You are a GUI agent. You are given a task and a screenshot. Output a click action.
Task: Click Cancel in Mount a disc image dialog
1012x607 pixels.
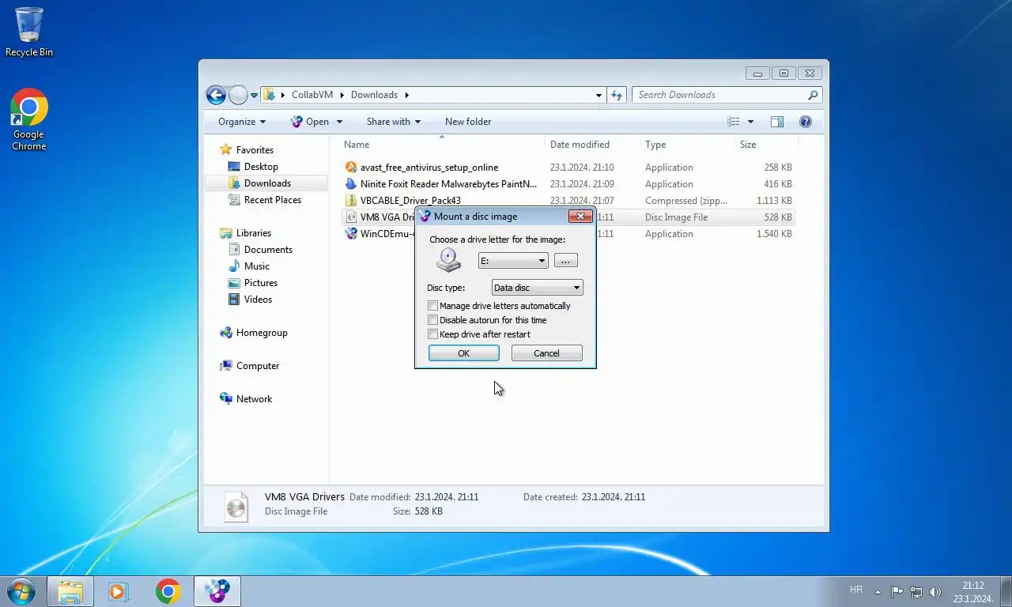(x=546, y=353)
